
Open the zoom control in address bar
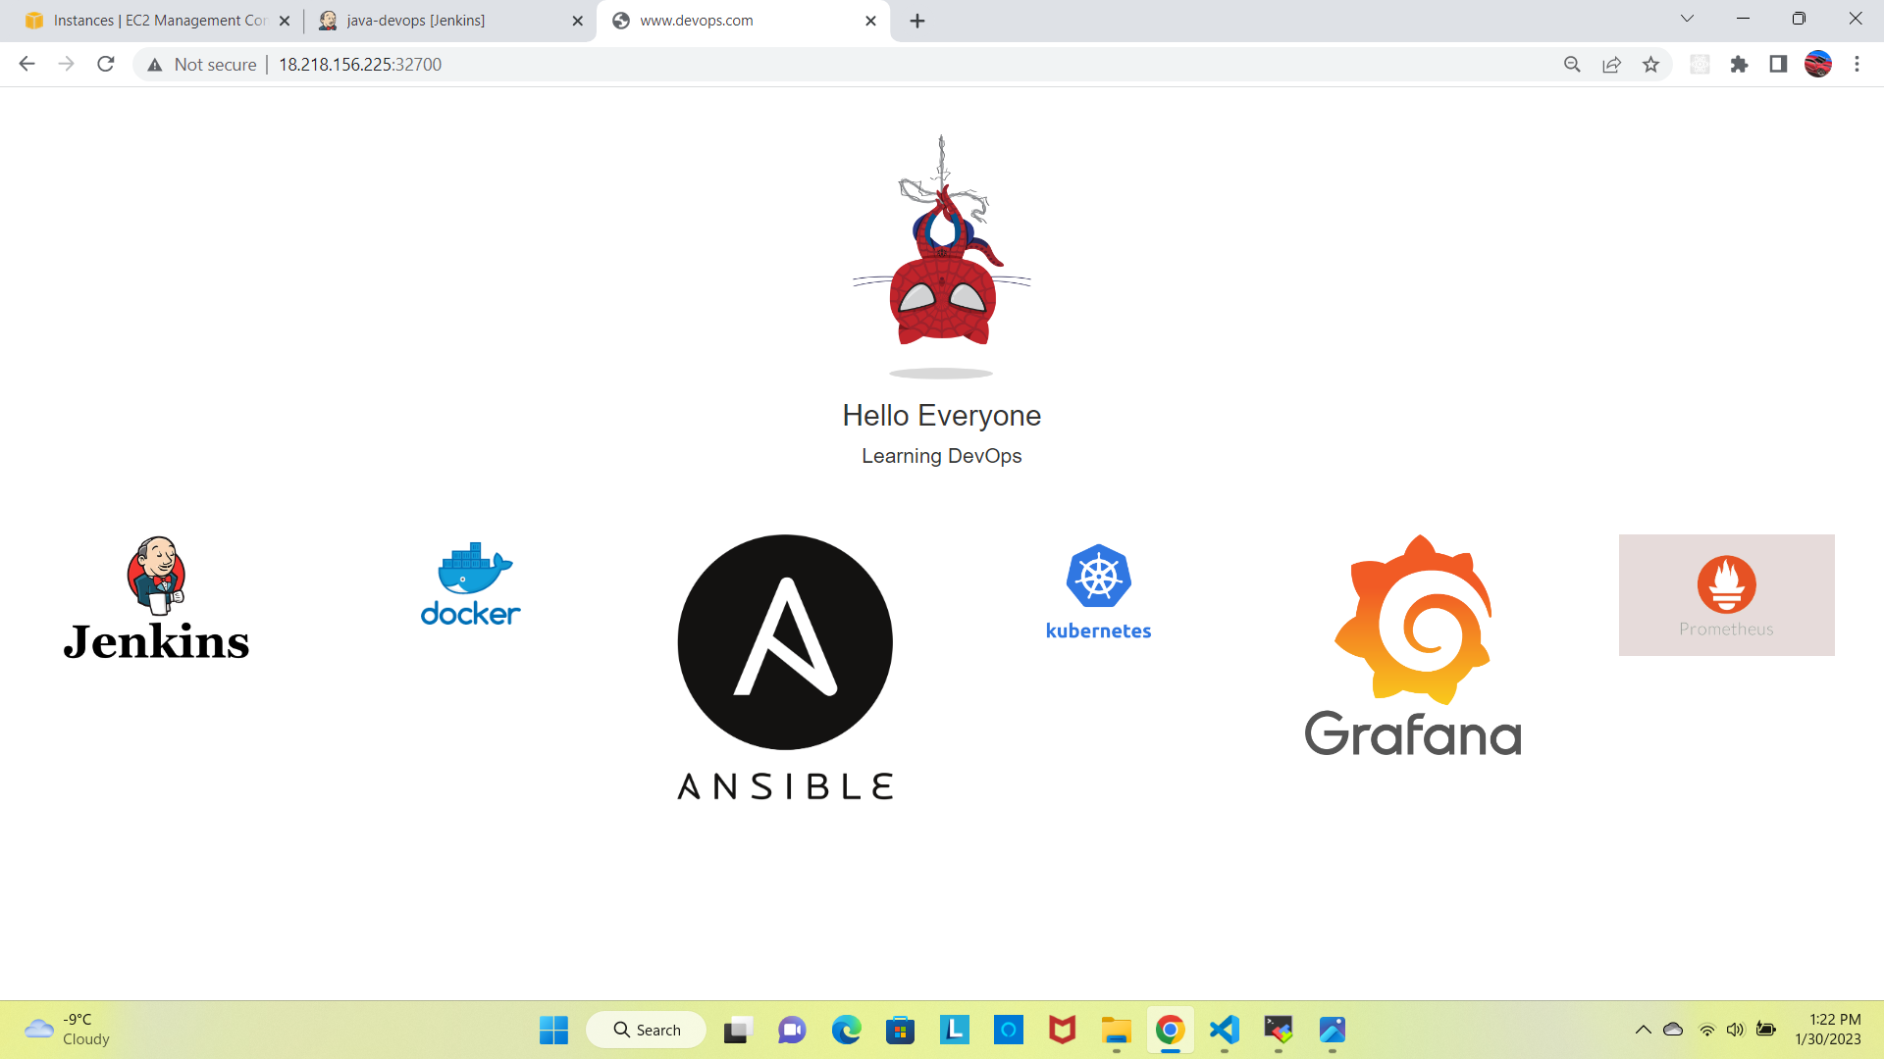[1572, 65]
